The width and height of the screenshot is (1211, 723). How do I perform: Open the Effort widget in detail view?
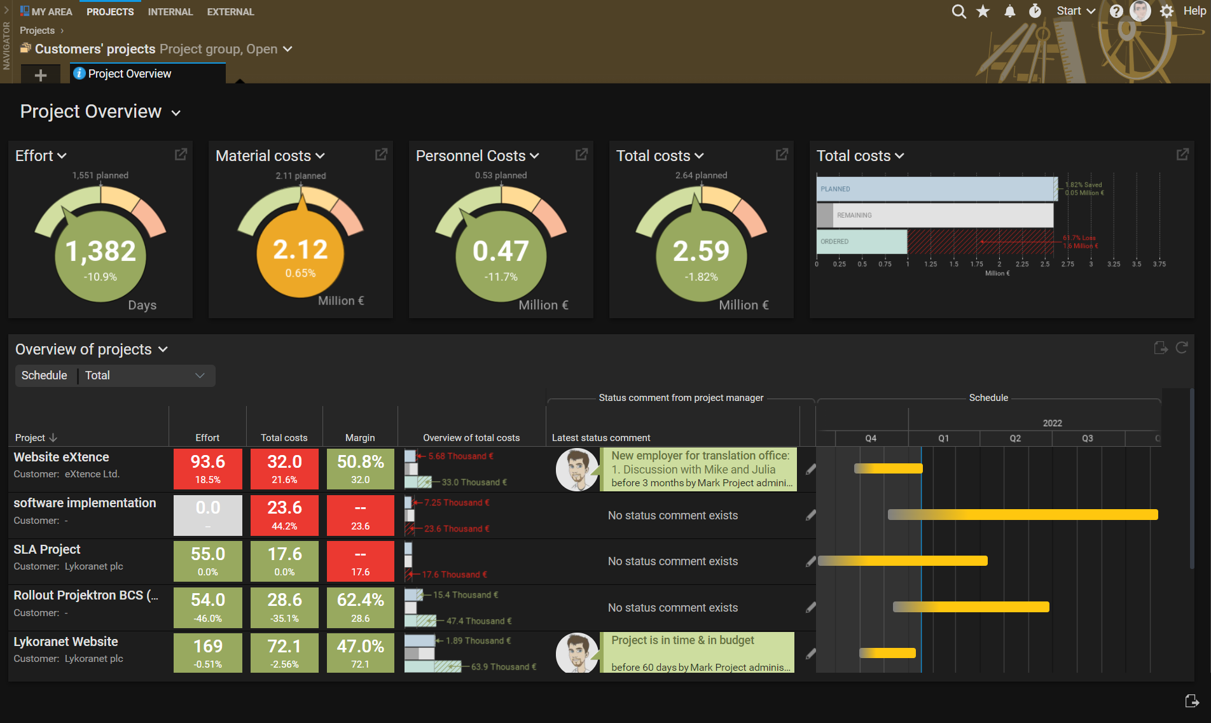click(181, 154)
